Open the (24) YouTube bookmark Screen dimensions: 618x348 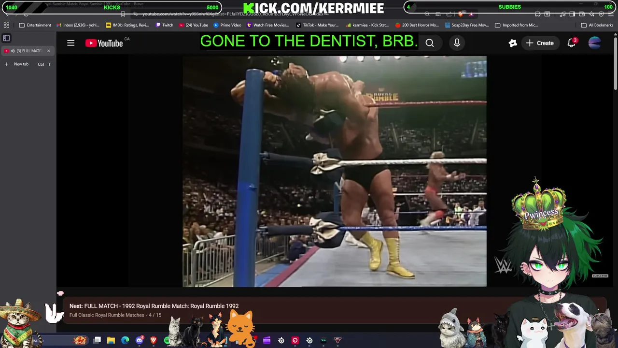194,25
